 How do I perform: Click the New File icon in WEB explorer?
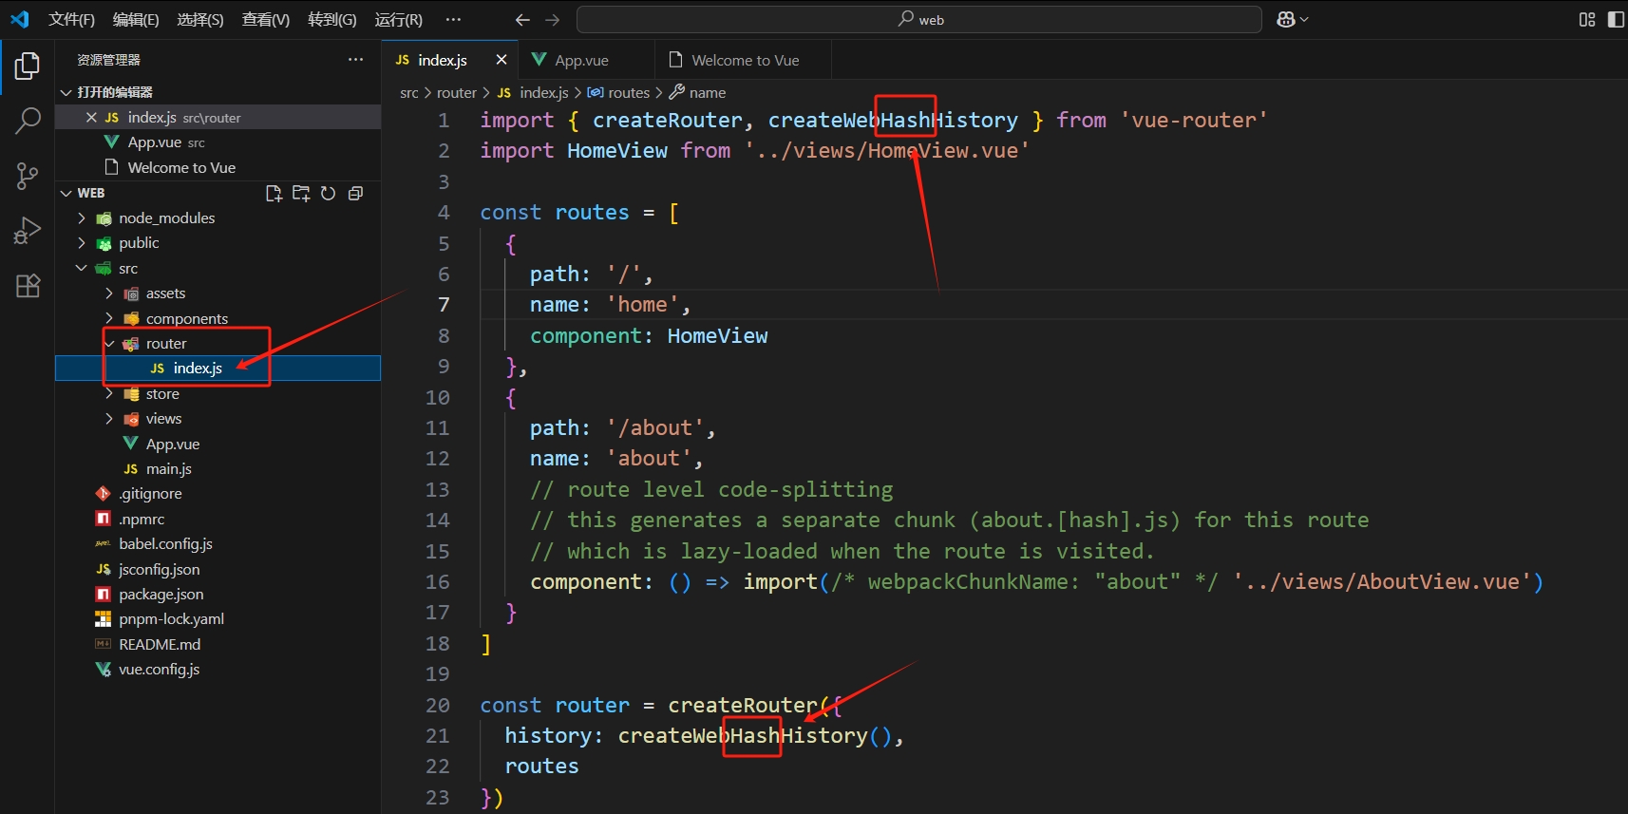(x=274, y=194)
